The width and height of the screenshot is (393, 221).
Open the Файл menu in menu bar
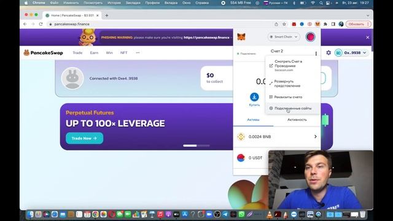54,3
